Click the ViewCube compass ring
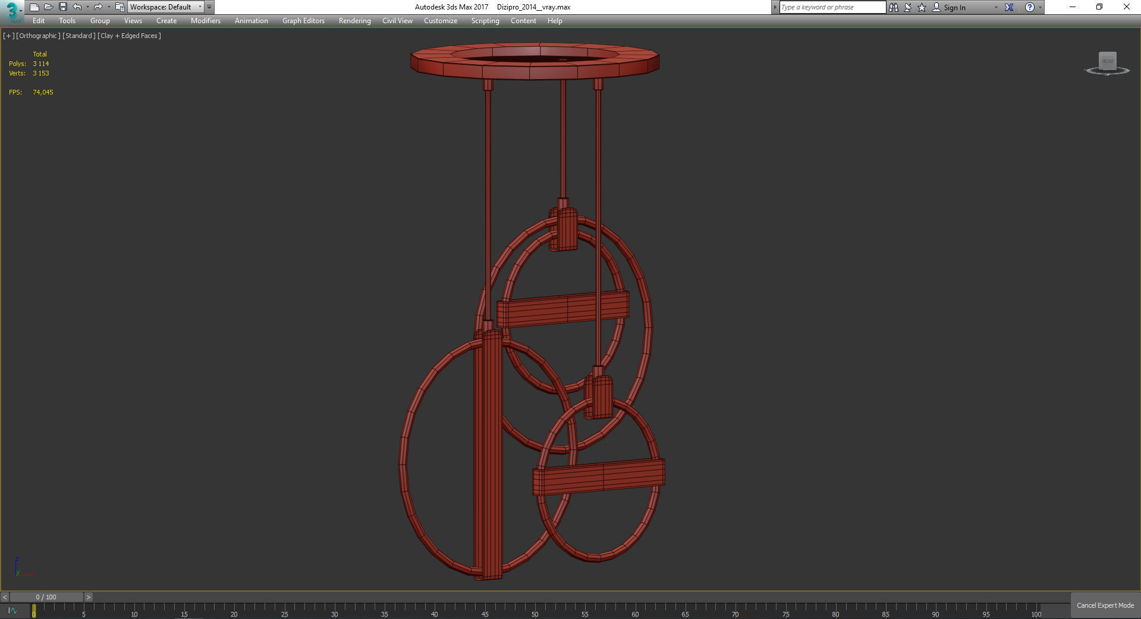The image size is (1141, 619). pyautogui.click(x=1107, y=71)
